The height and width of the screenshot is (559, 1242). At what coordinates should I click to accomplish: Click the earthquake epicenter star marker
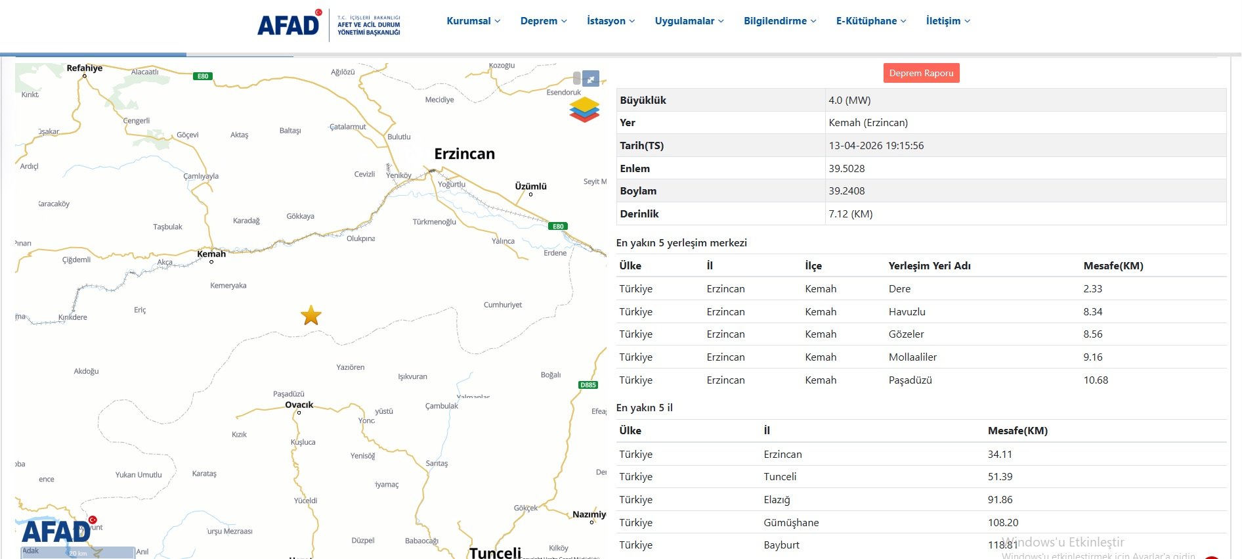click(311, 316)
